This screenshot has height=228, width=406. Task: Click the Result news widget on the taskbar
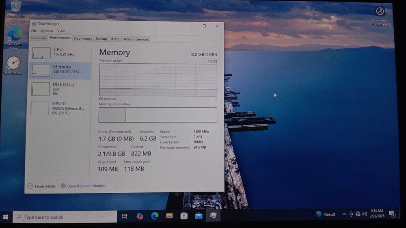click(326, 214)
